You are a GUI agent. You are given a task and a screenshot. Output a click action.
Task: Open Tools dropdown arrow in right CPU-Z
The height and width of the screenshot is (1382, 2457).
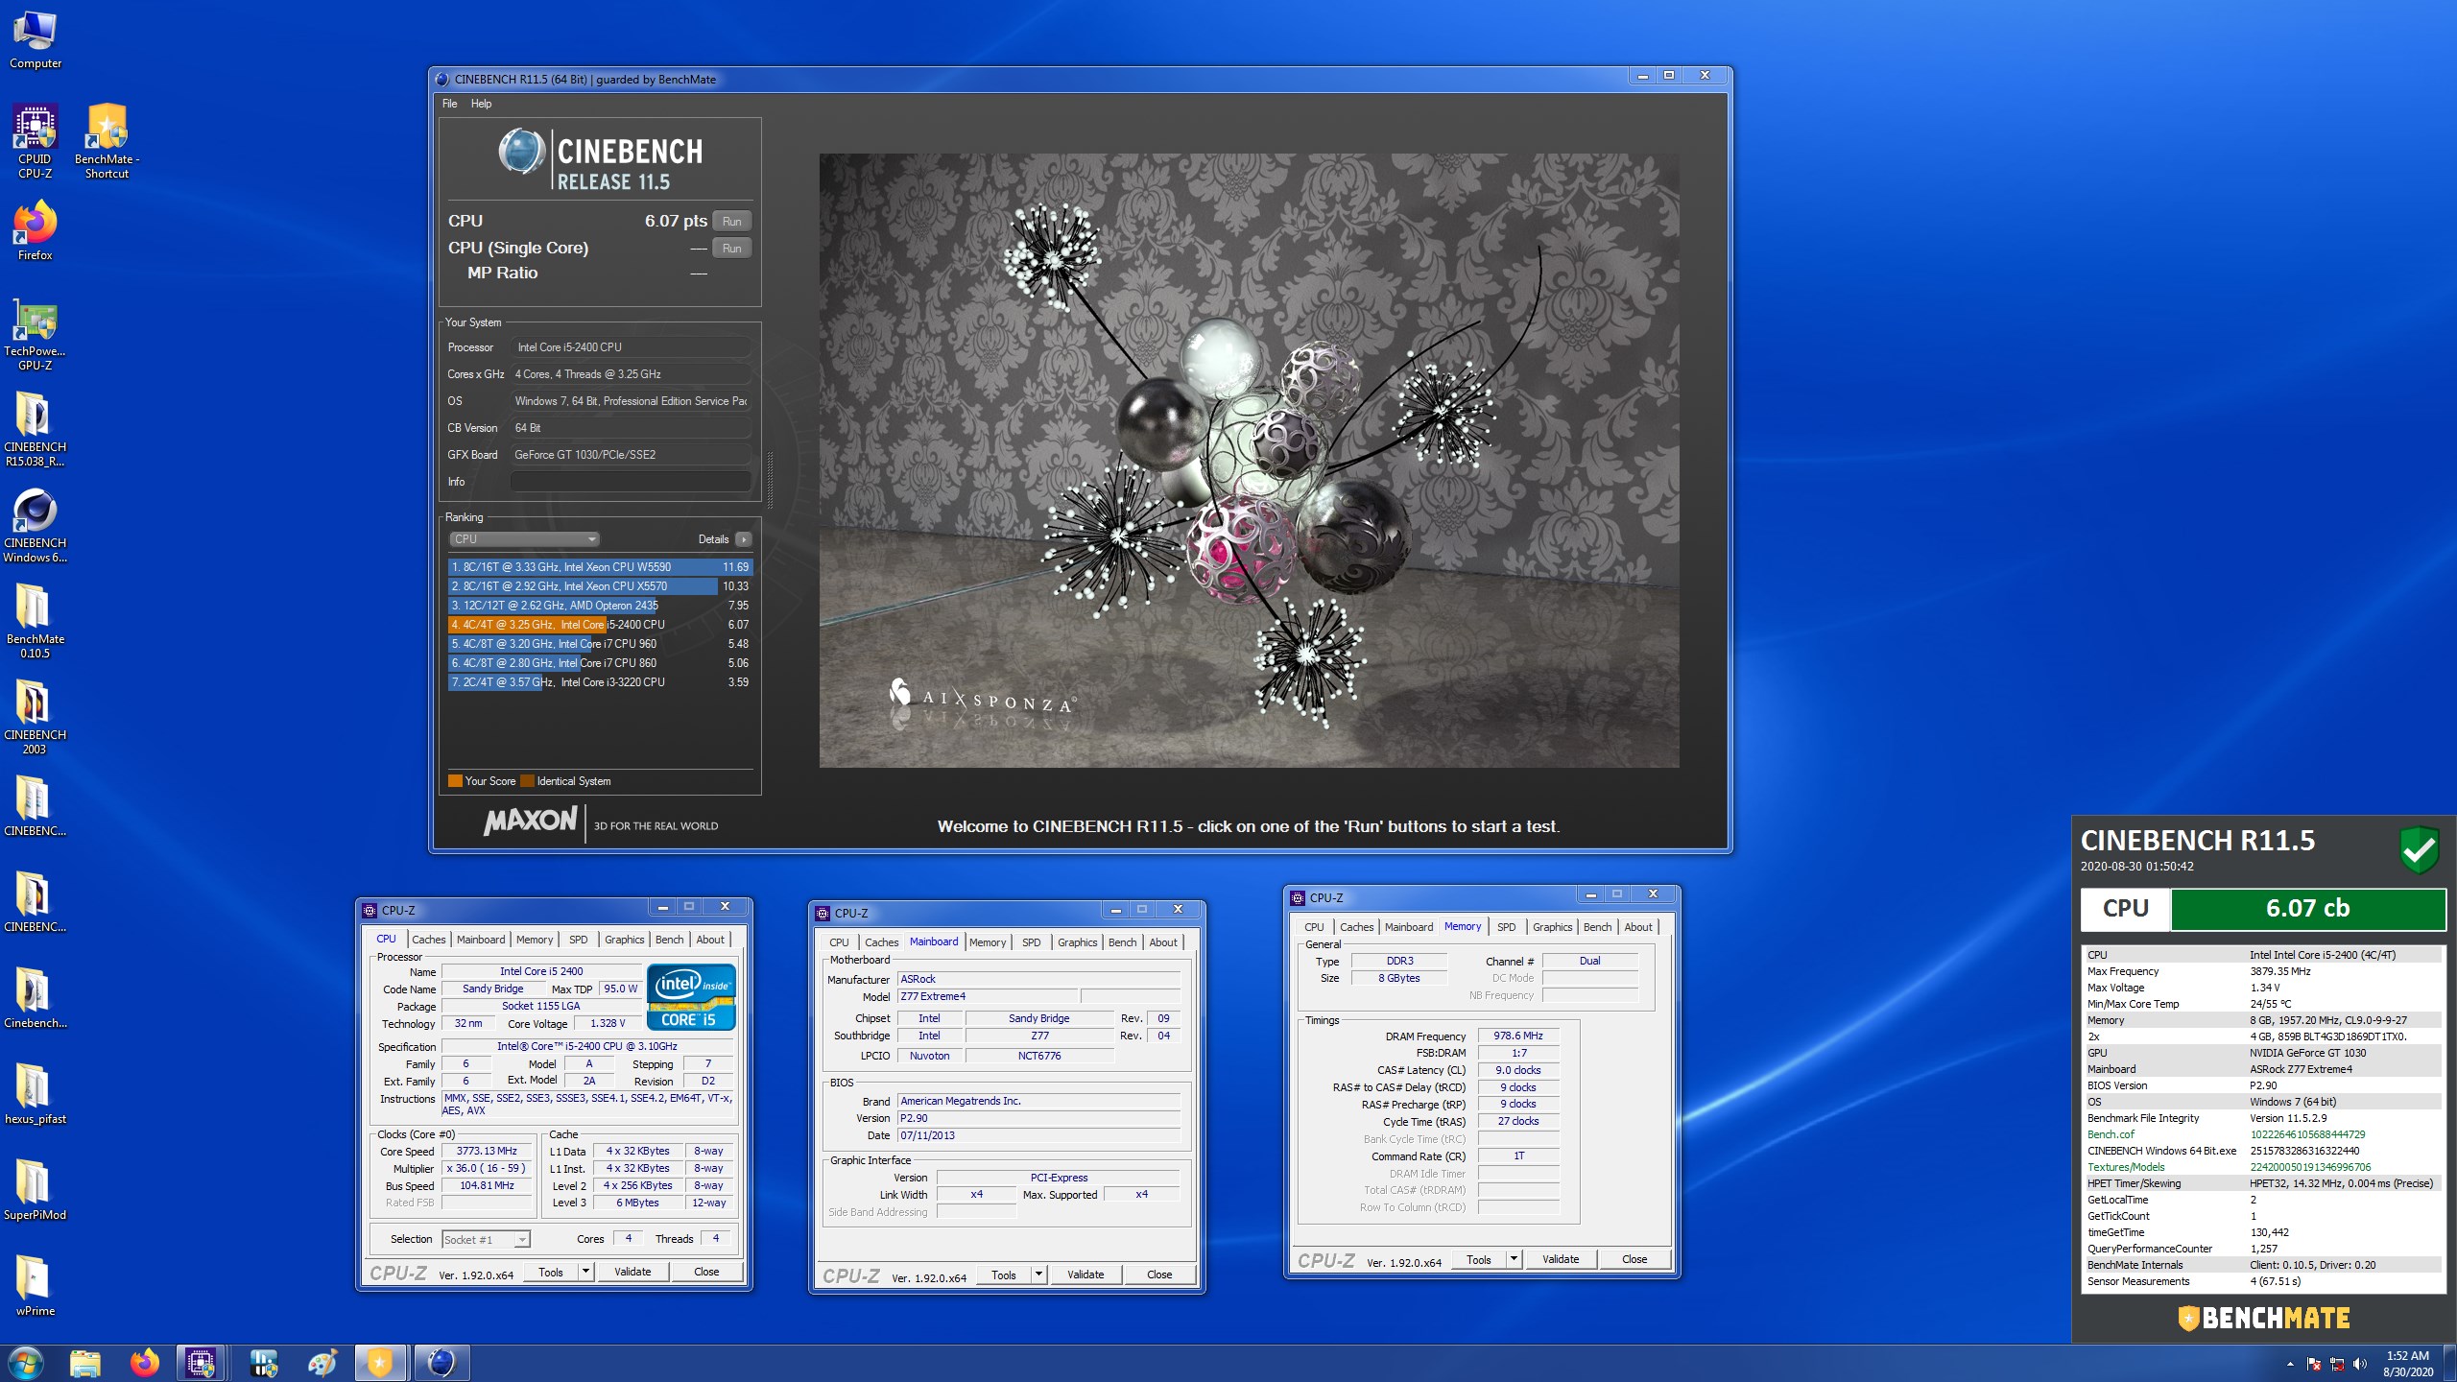click(x=1514, y=1259)
